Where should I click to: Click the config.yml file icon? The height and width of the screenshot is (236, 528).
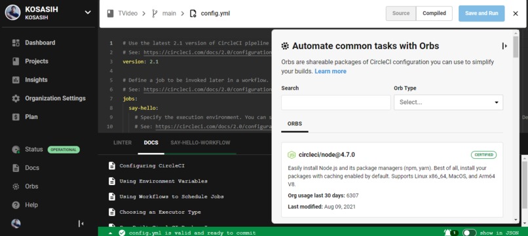(193, 14)
